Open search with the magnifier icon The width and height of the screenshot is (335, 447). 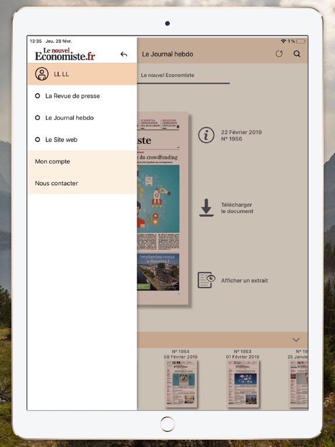point(297,54)
